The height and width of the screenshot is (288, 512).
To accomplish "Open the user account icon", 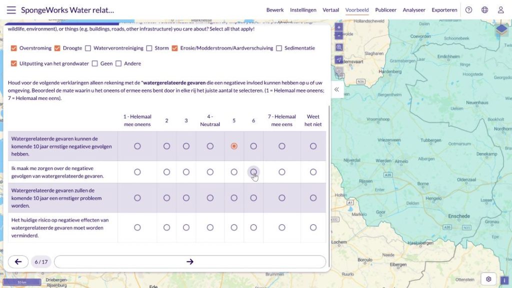I will tap(500, 10).
